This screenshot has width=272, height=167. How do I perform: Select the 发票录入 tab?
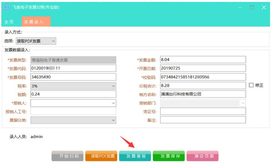(36, 22)
